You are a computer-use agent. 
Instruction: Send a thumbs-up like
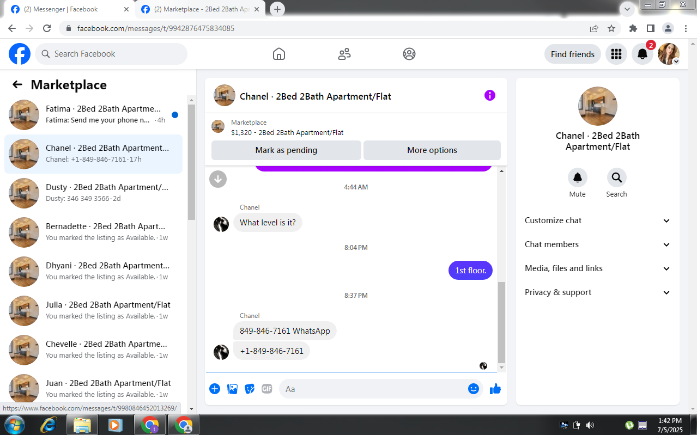pos(495,389)
